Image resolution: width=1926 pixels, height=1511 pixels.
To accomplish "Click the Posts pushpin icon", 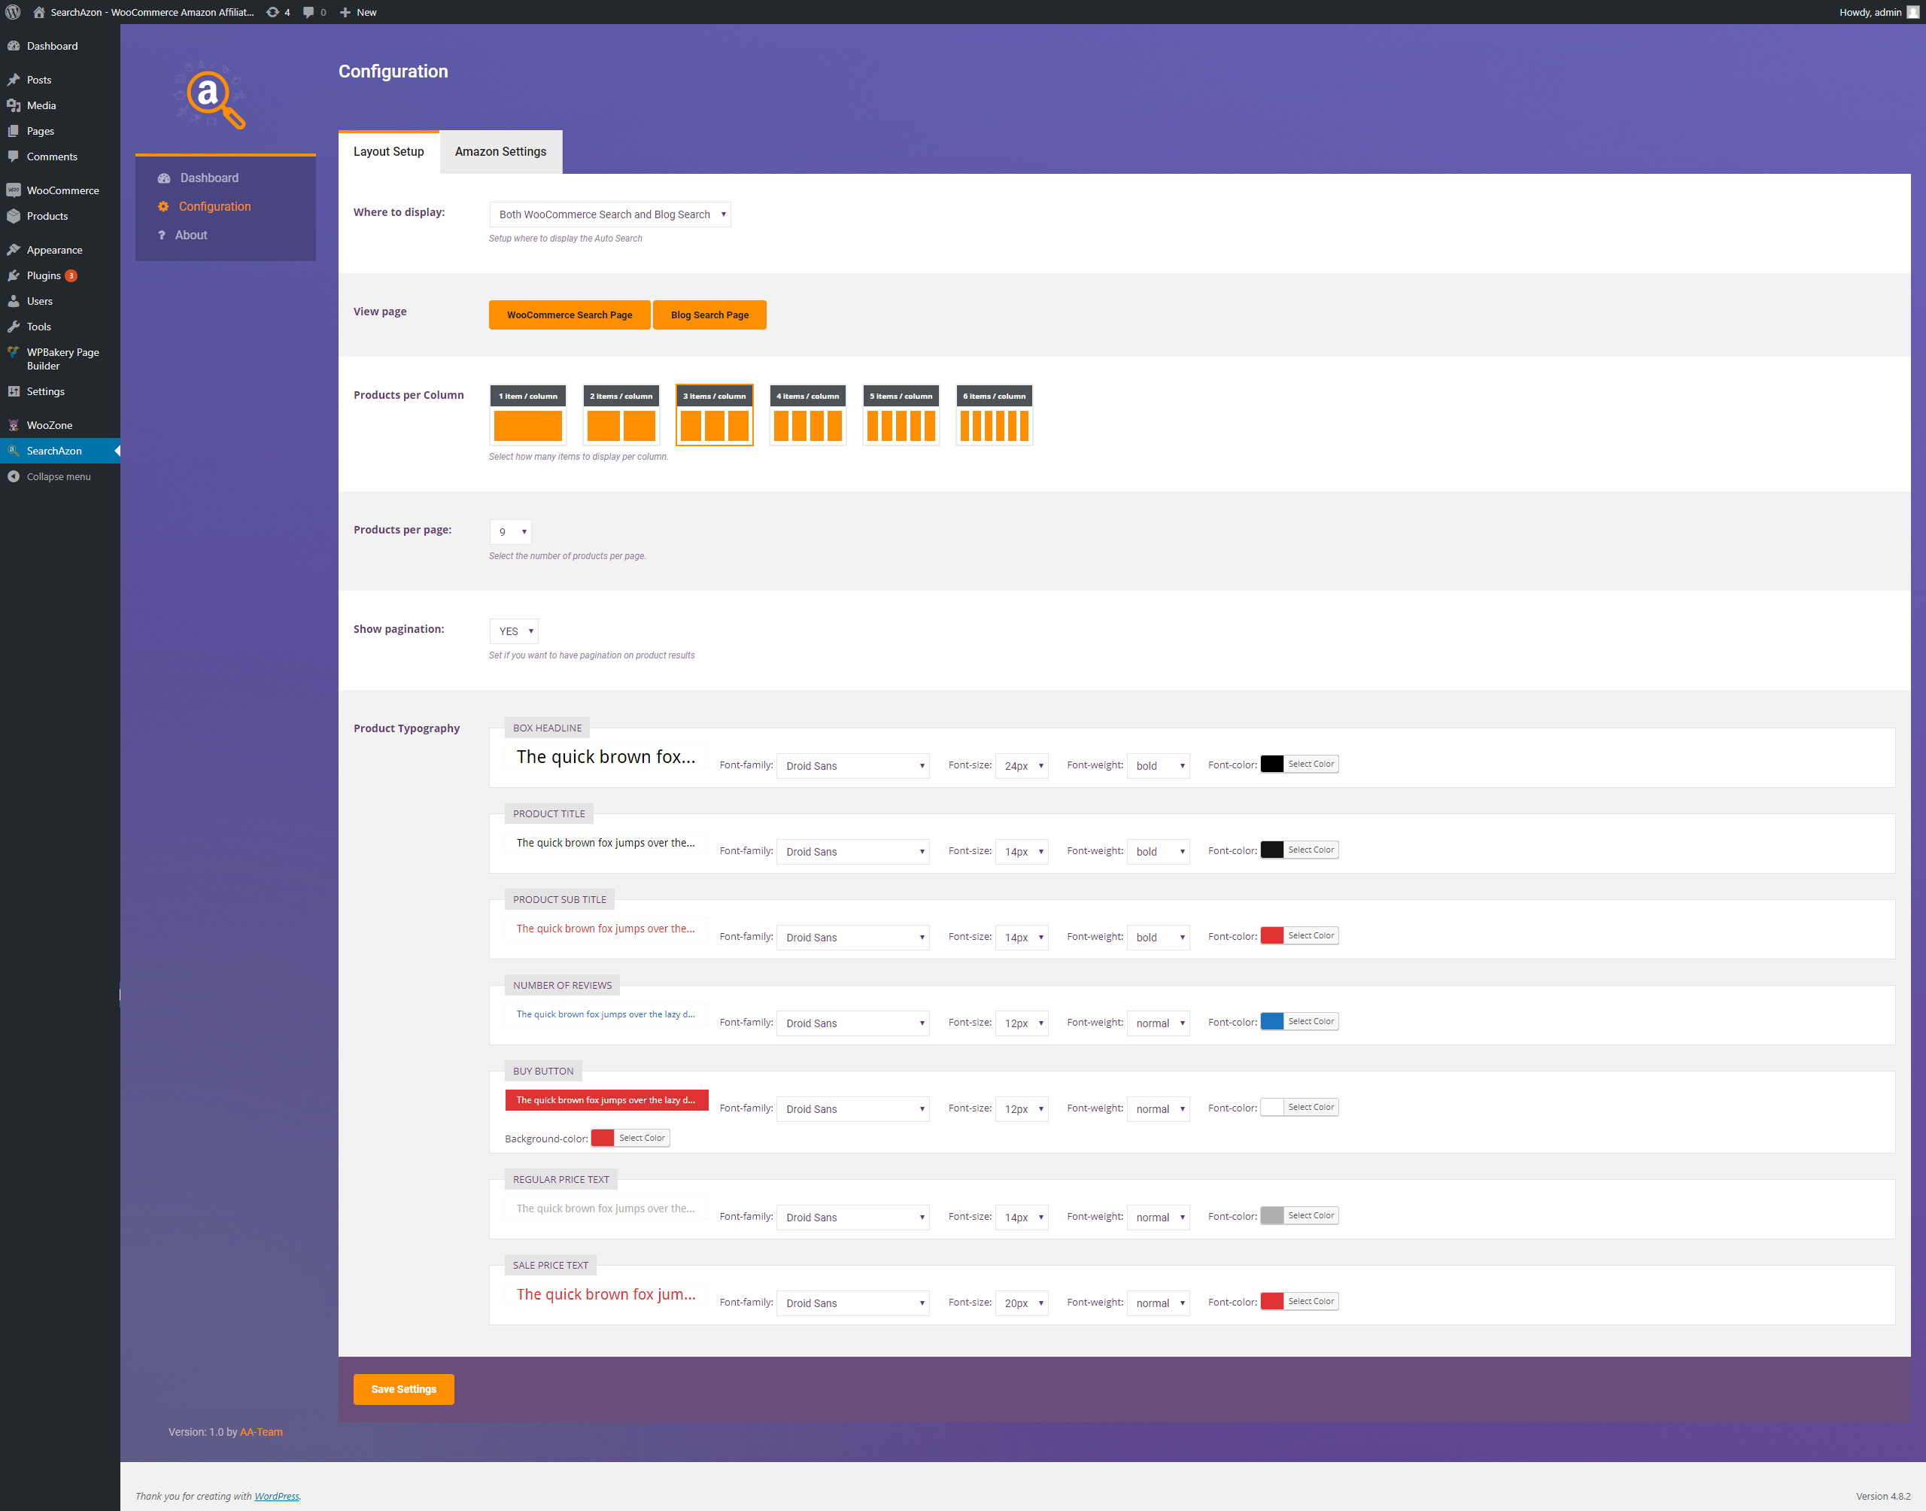I will (14, 80).
